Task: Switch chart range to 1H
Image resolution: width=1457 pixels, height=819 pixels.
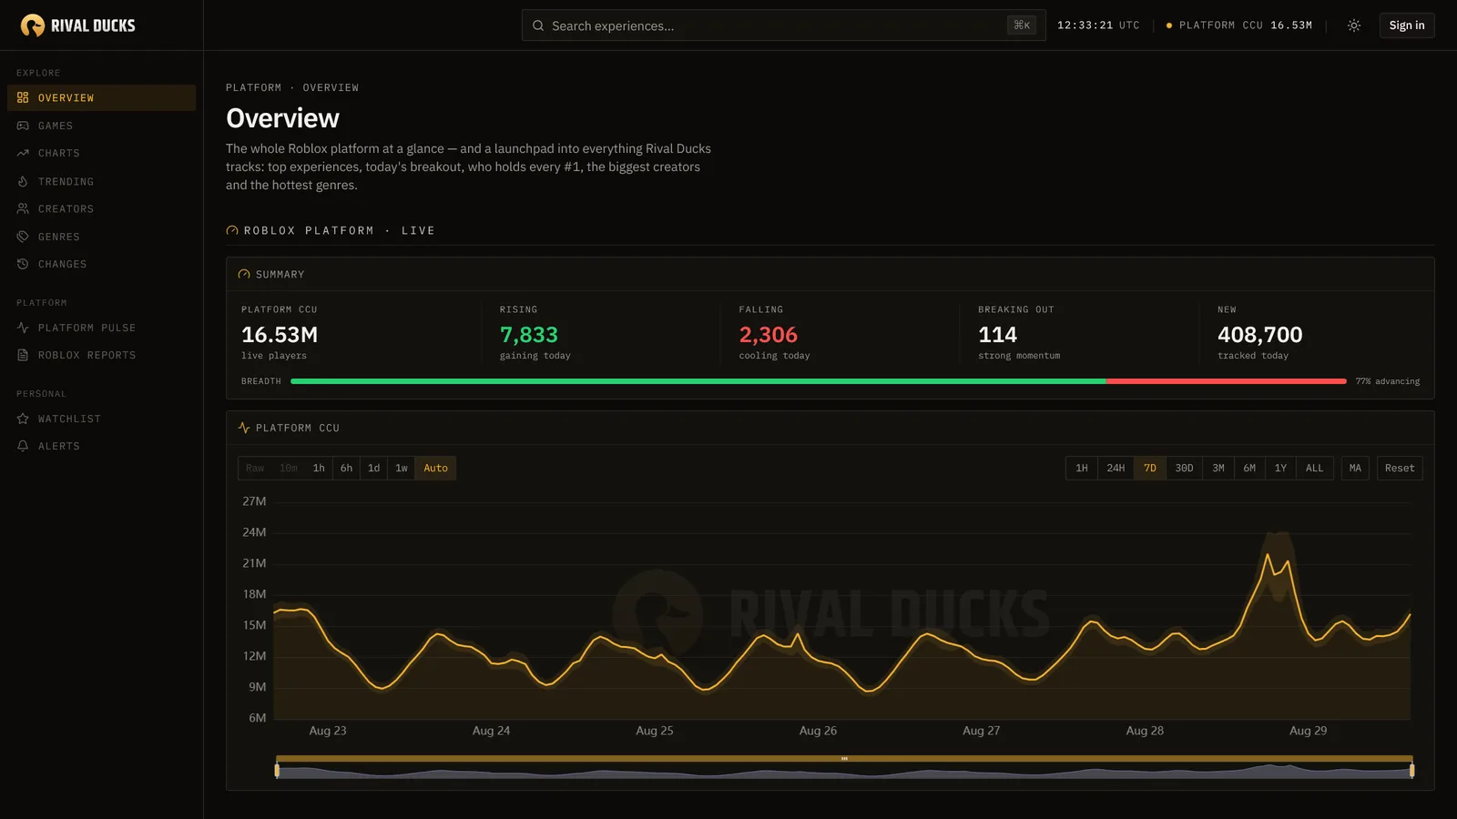Action: pyautogui.click(x=1082, y=468)
